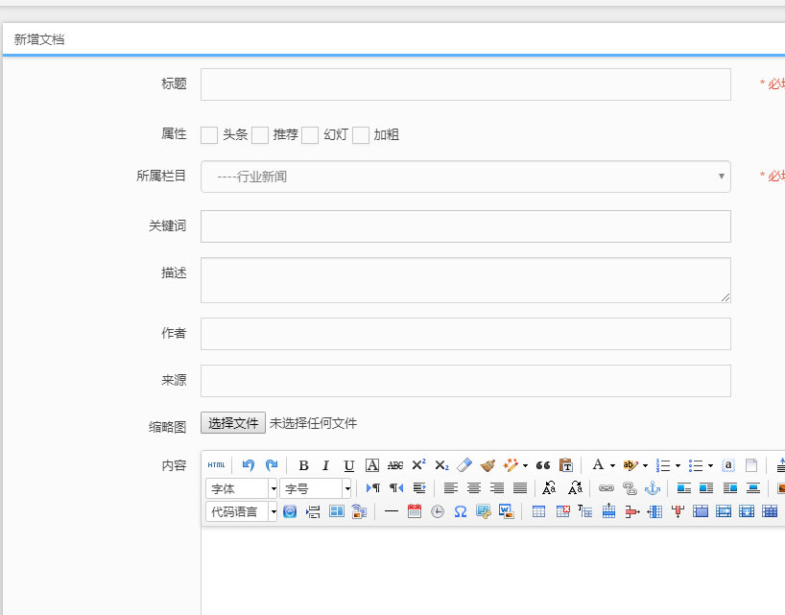Enable the 加粗 checkbox
Image resolution: width=785 pixels, height=615 pixels.
coord(361,135)
